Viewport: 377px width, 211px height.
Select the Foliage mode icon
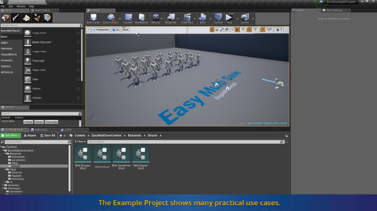click(37, 18)
